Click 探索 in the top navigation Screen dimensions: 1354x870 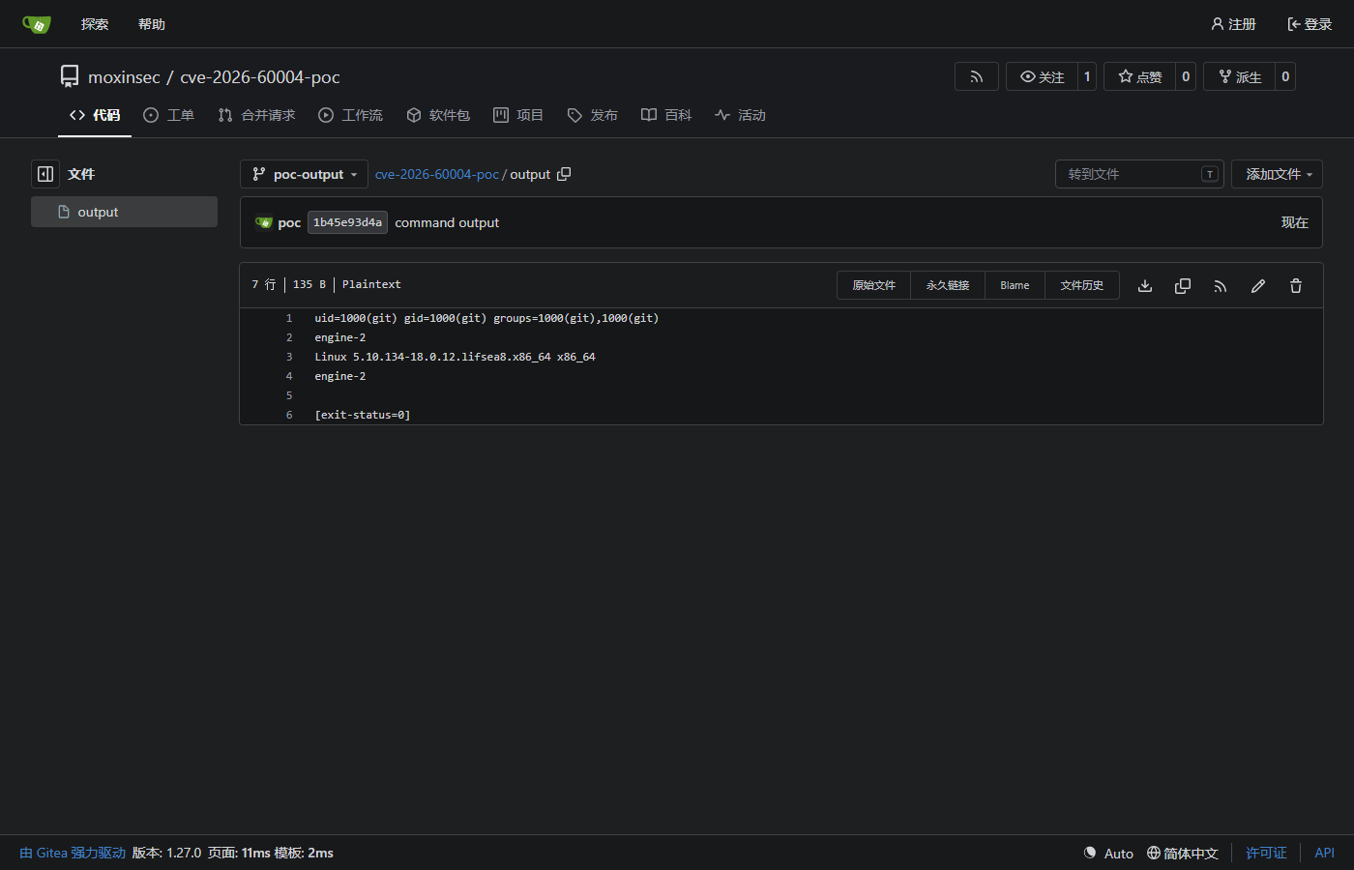[x=95, y=24]
